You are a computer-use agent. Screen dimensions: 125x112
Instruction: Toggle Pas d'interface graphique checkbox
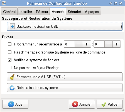pos(10,52)
